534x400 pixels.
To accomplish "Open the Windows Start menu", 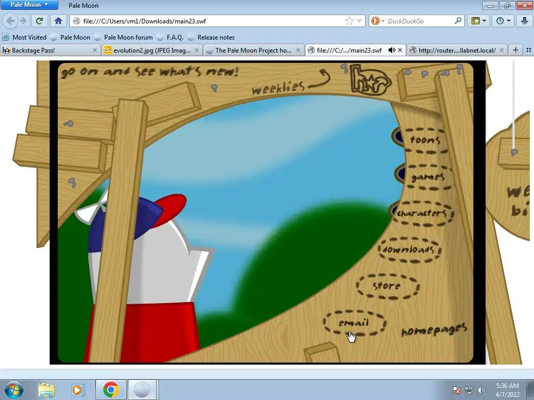I will [14, 390].
